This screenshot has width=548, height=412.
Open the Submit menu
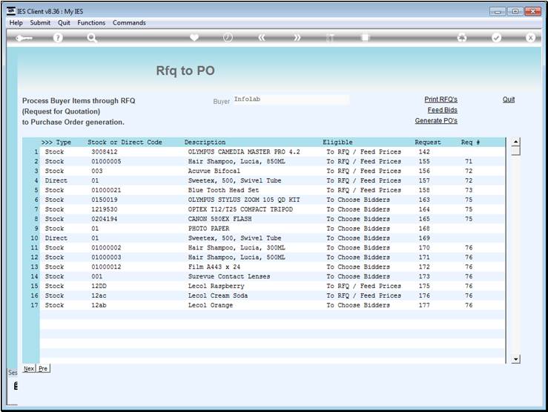point(40,23)
